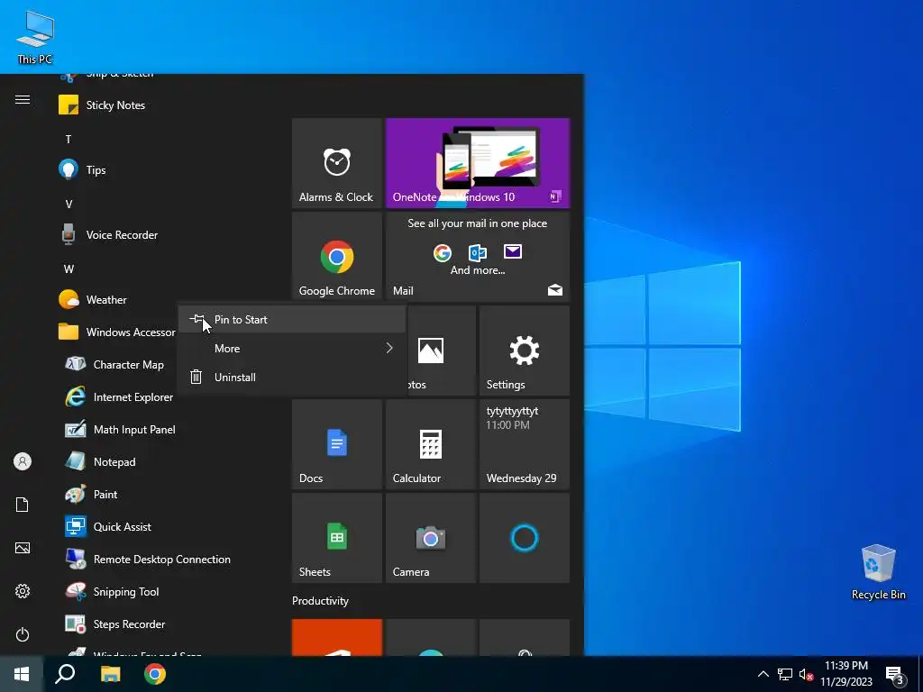Image resolution: width=923 pixels, height=692 pixels.
Task: Open network status tray icon
Action: coord(785,674)
